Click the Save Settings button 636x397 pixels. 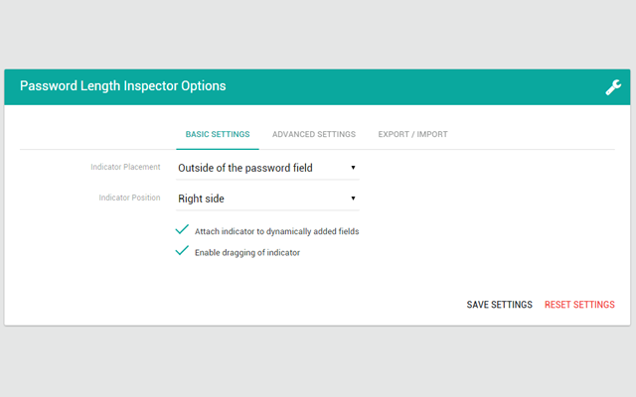point(499,305)
